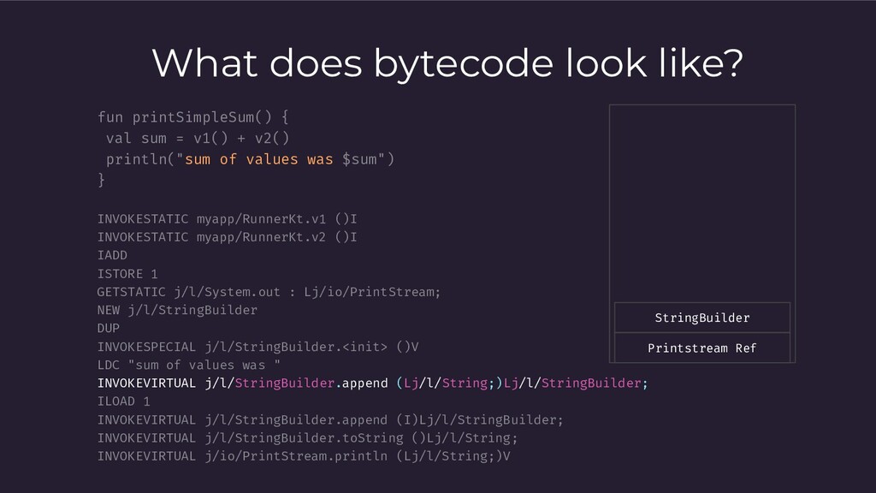Viewport: 876px width, 493px height.
Task: Click the INVOKEVIRTUAL append (I) line
Action: tap(330, 419)
